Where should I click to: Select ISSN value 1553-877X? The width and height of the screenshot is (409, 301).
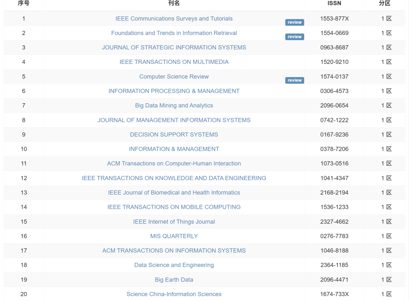coord(334,19)
